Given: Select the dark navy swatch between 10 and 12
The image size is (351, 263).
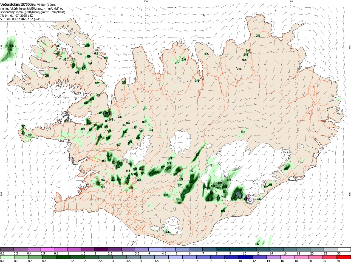Looking at the screenshot, I should click(x=245, y=257).
